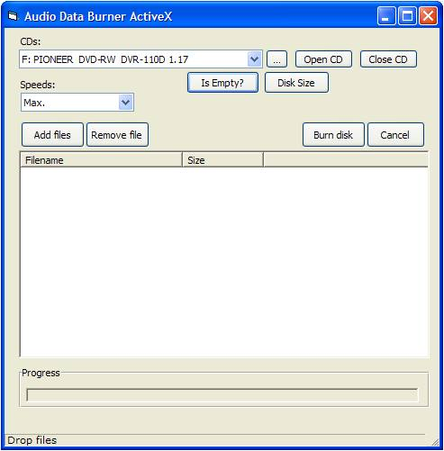
Task: Click the Close CD button
Action: (388, 59)
